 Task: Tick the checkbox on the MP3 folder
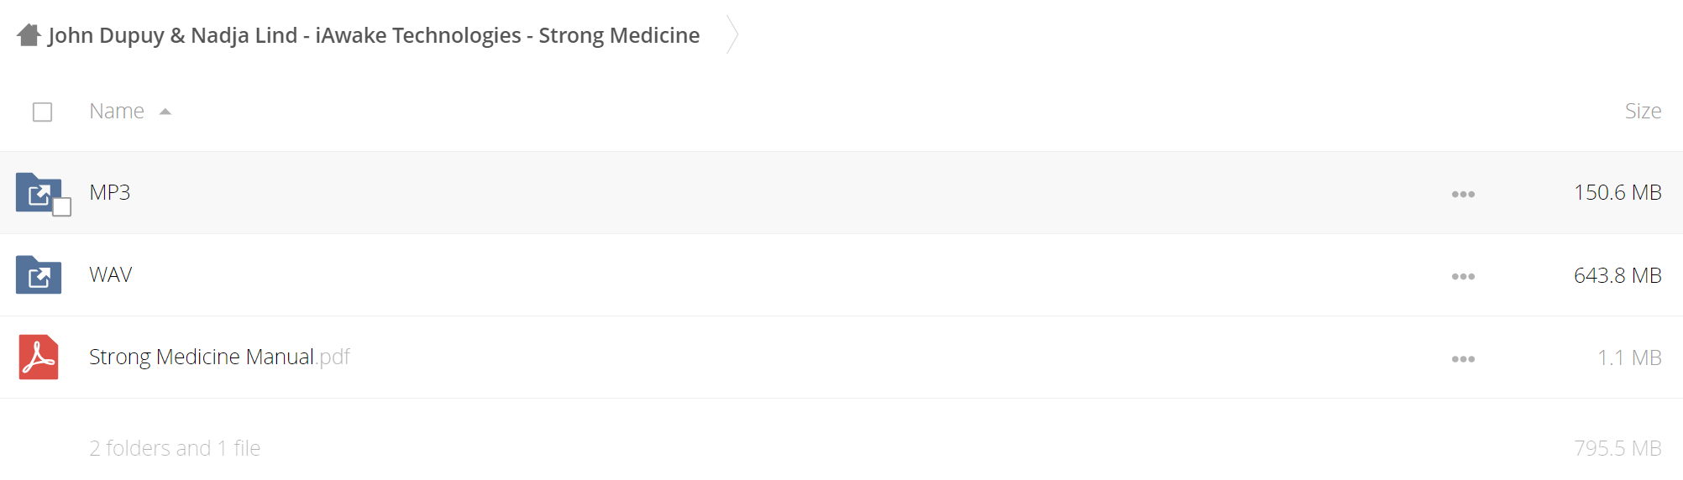pyautogui.click(x=61, y=206)
